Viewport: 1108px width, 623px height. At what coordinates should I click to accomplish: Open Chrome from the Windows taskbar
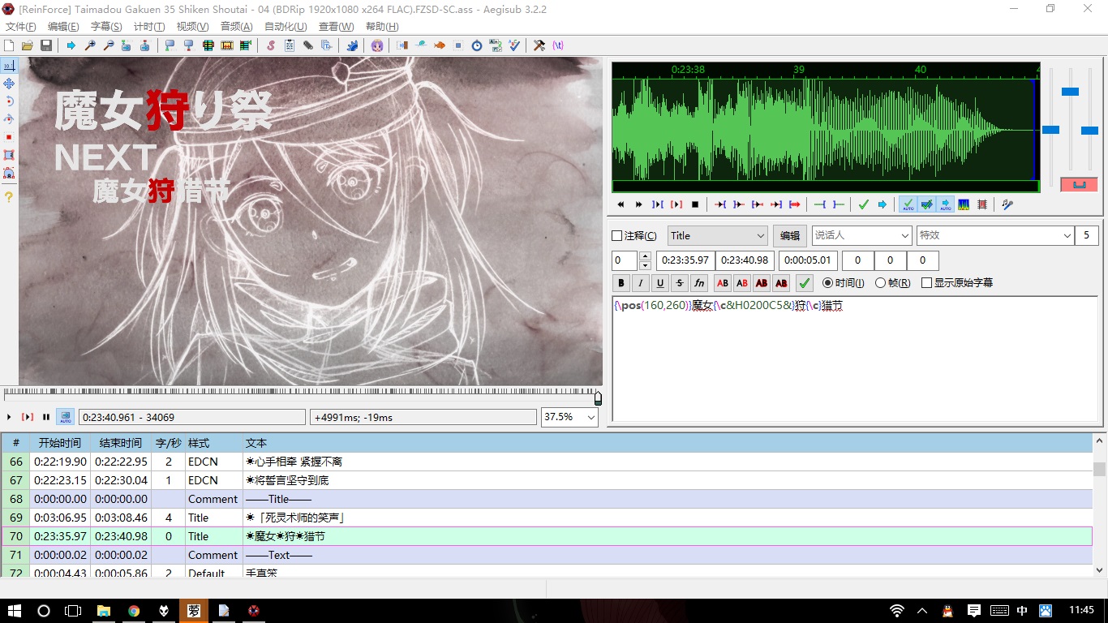[x=134, y=611]
